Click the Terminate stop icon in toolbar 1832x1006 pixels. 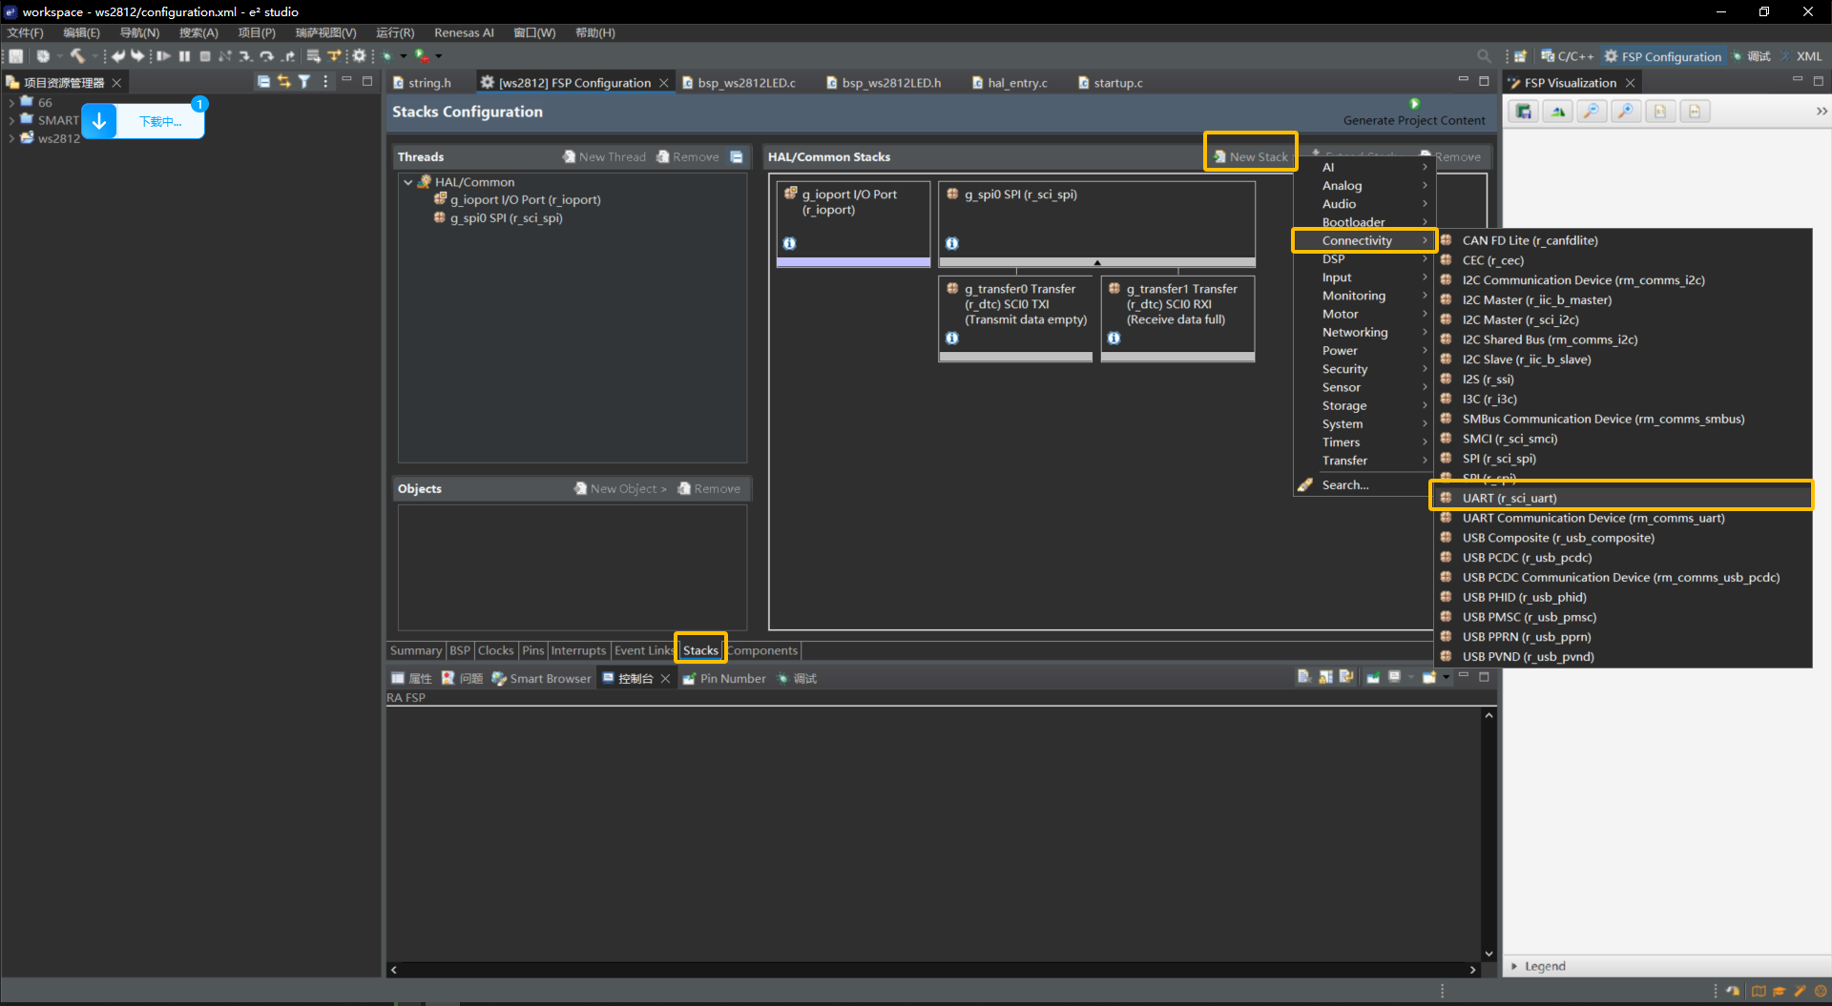click(205, 56)
